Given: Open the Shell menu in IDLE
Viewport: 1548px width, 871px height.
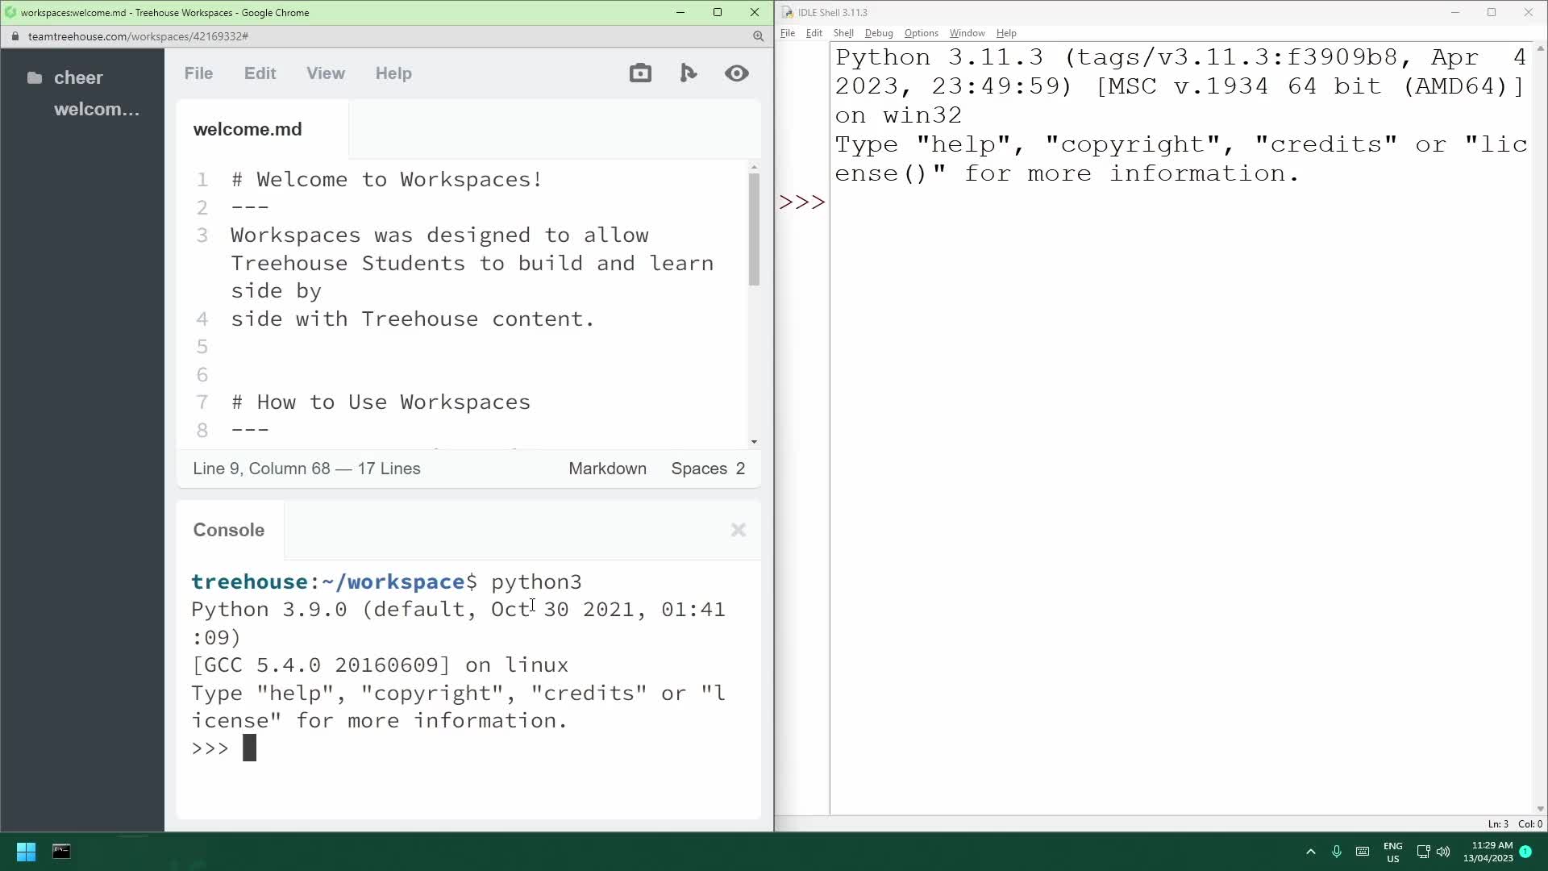Looking at the screenshot, I should pos(844,33).
